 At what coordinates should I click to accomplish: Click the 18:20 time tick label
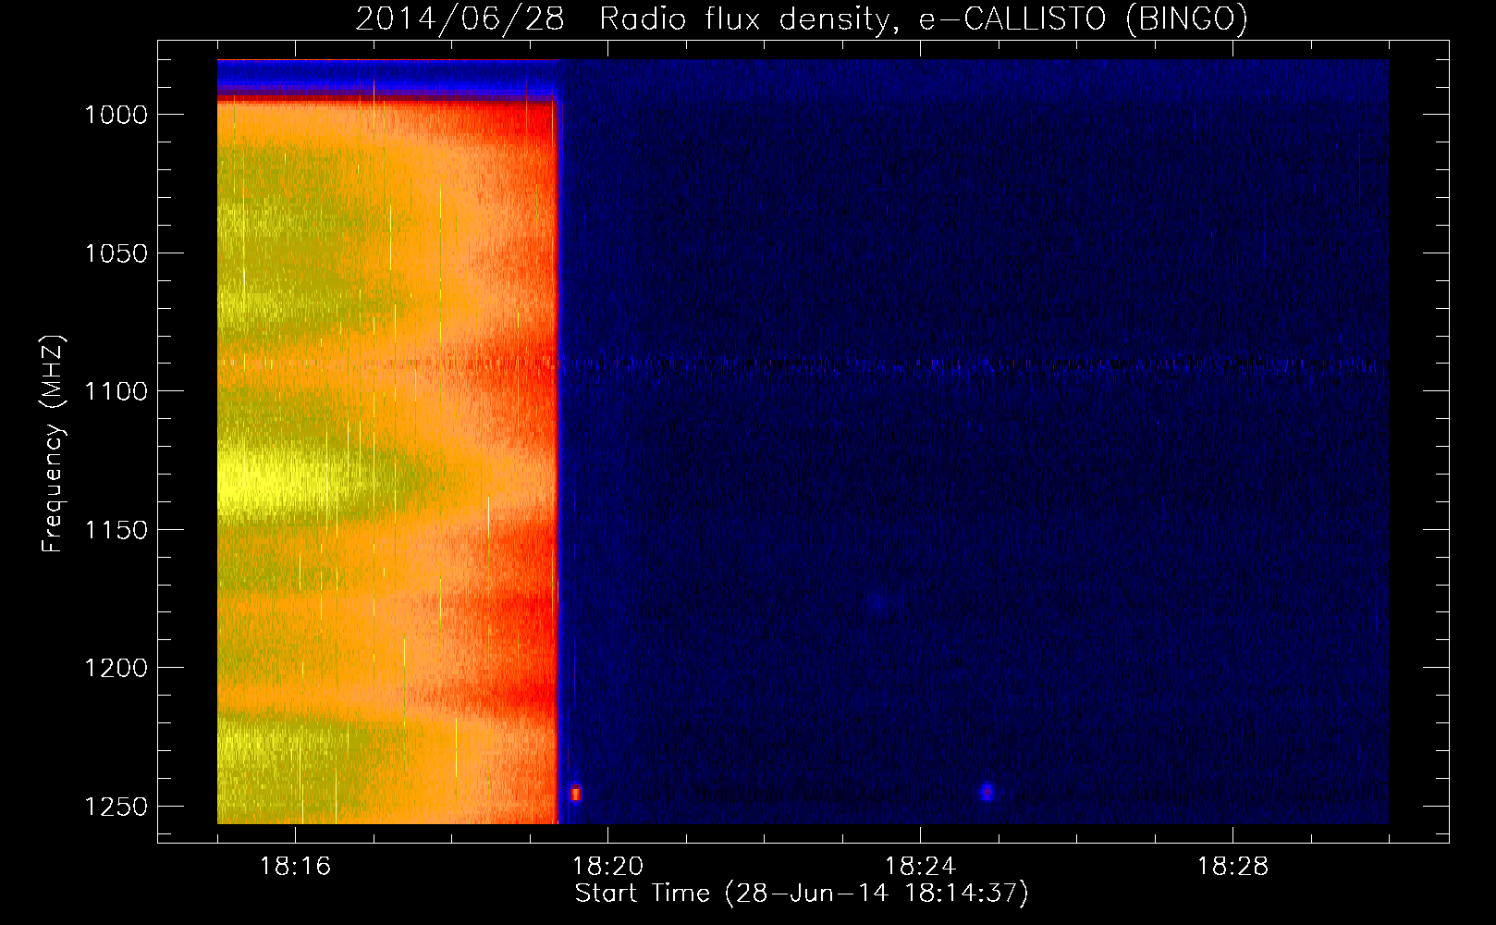607,867
